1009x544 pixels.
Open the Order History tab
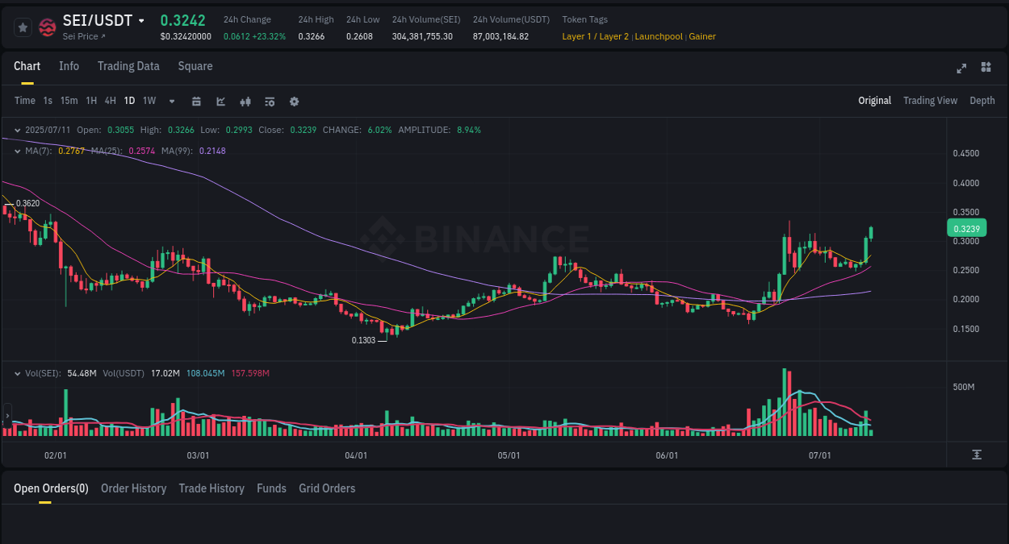(x=133, y=488)
